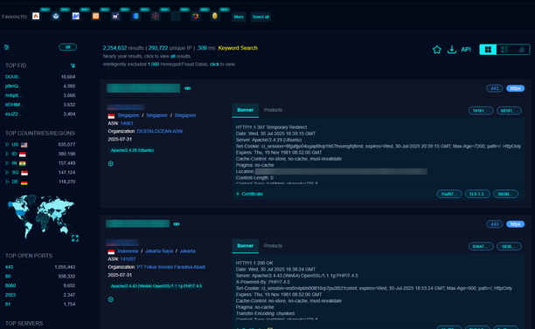Screen dimensions: 535x329
Task: Select the orange flame favicon filter
Action: (36, 16)
